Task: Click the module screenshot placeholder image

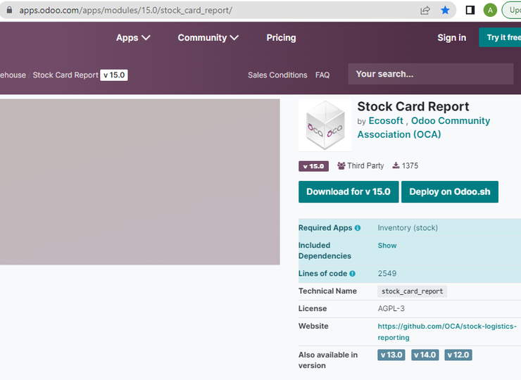Action: [x=139, y=182]
